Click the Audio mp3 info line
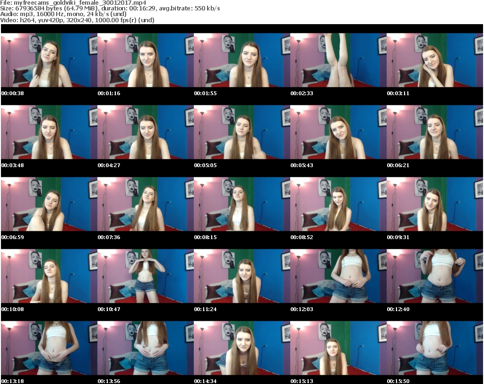484x384 pixels. pyautogui.click(x=63, y=14)
